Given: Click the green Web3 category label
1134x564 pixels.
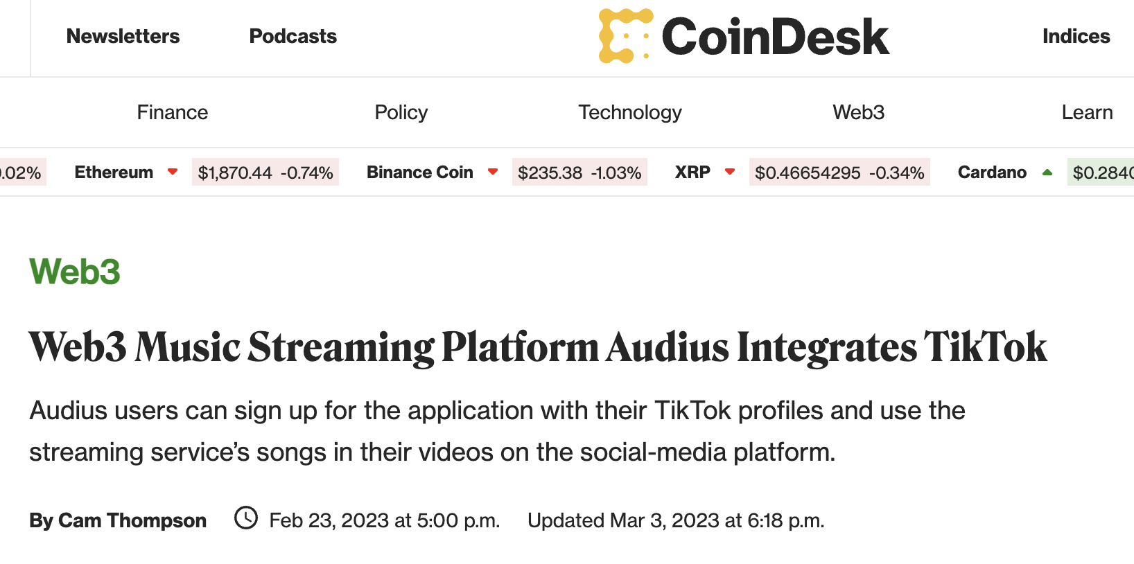Looking at the screenshot, I should [x=75, y=272].
